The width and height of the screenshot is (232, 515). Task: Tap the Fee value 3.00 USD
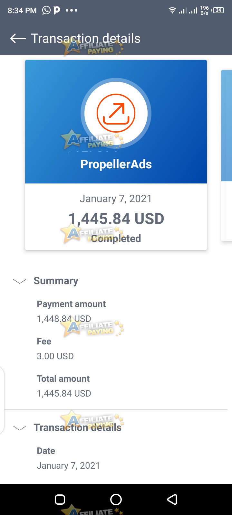point(55,356)
